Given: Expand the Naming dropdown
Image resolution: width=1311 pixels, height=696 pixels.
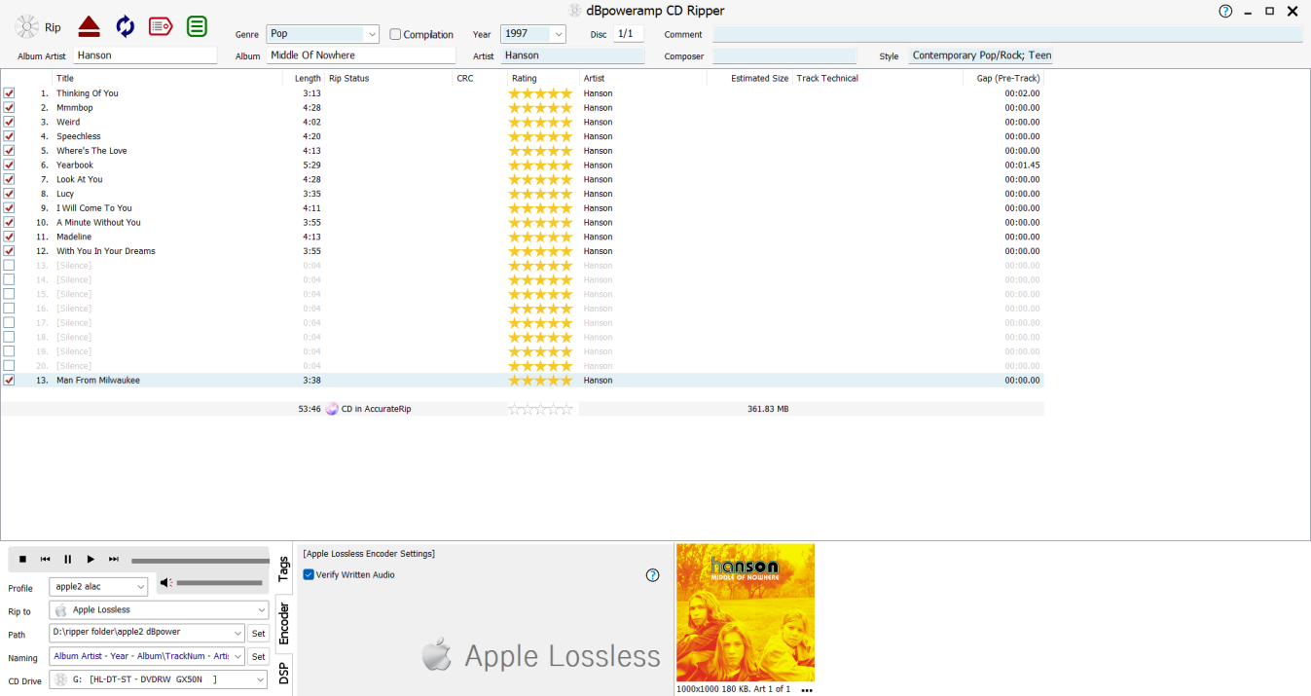Looking at the screenshot, I should click(x=237, y=657).
